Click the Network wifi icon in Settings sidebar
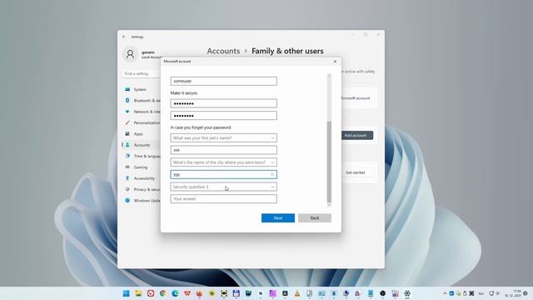The height and width of the screenshot is (300, 533). point(127,112)
